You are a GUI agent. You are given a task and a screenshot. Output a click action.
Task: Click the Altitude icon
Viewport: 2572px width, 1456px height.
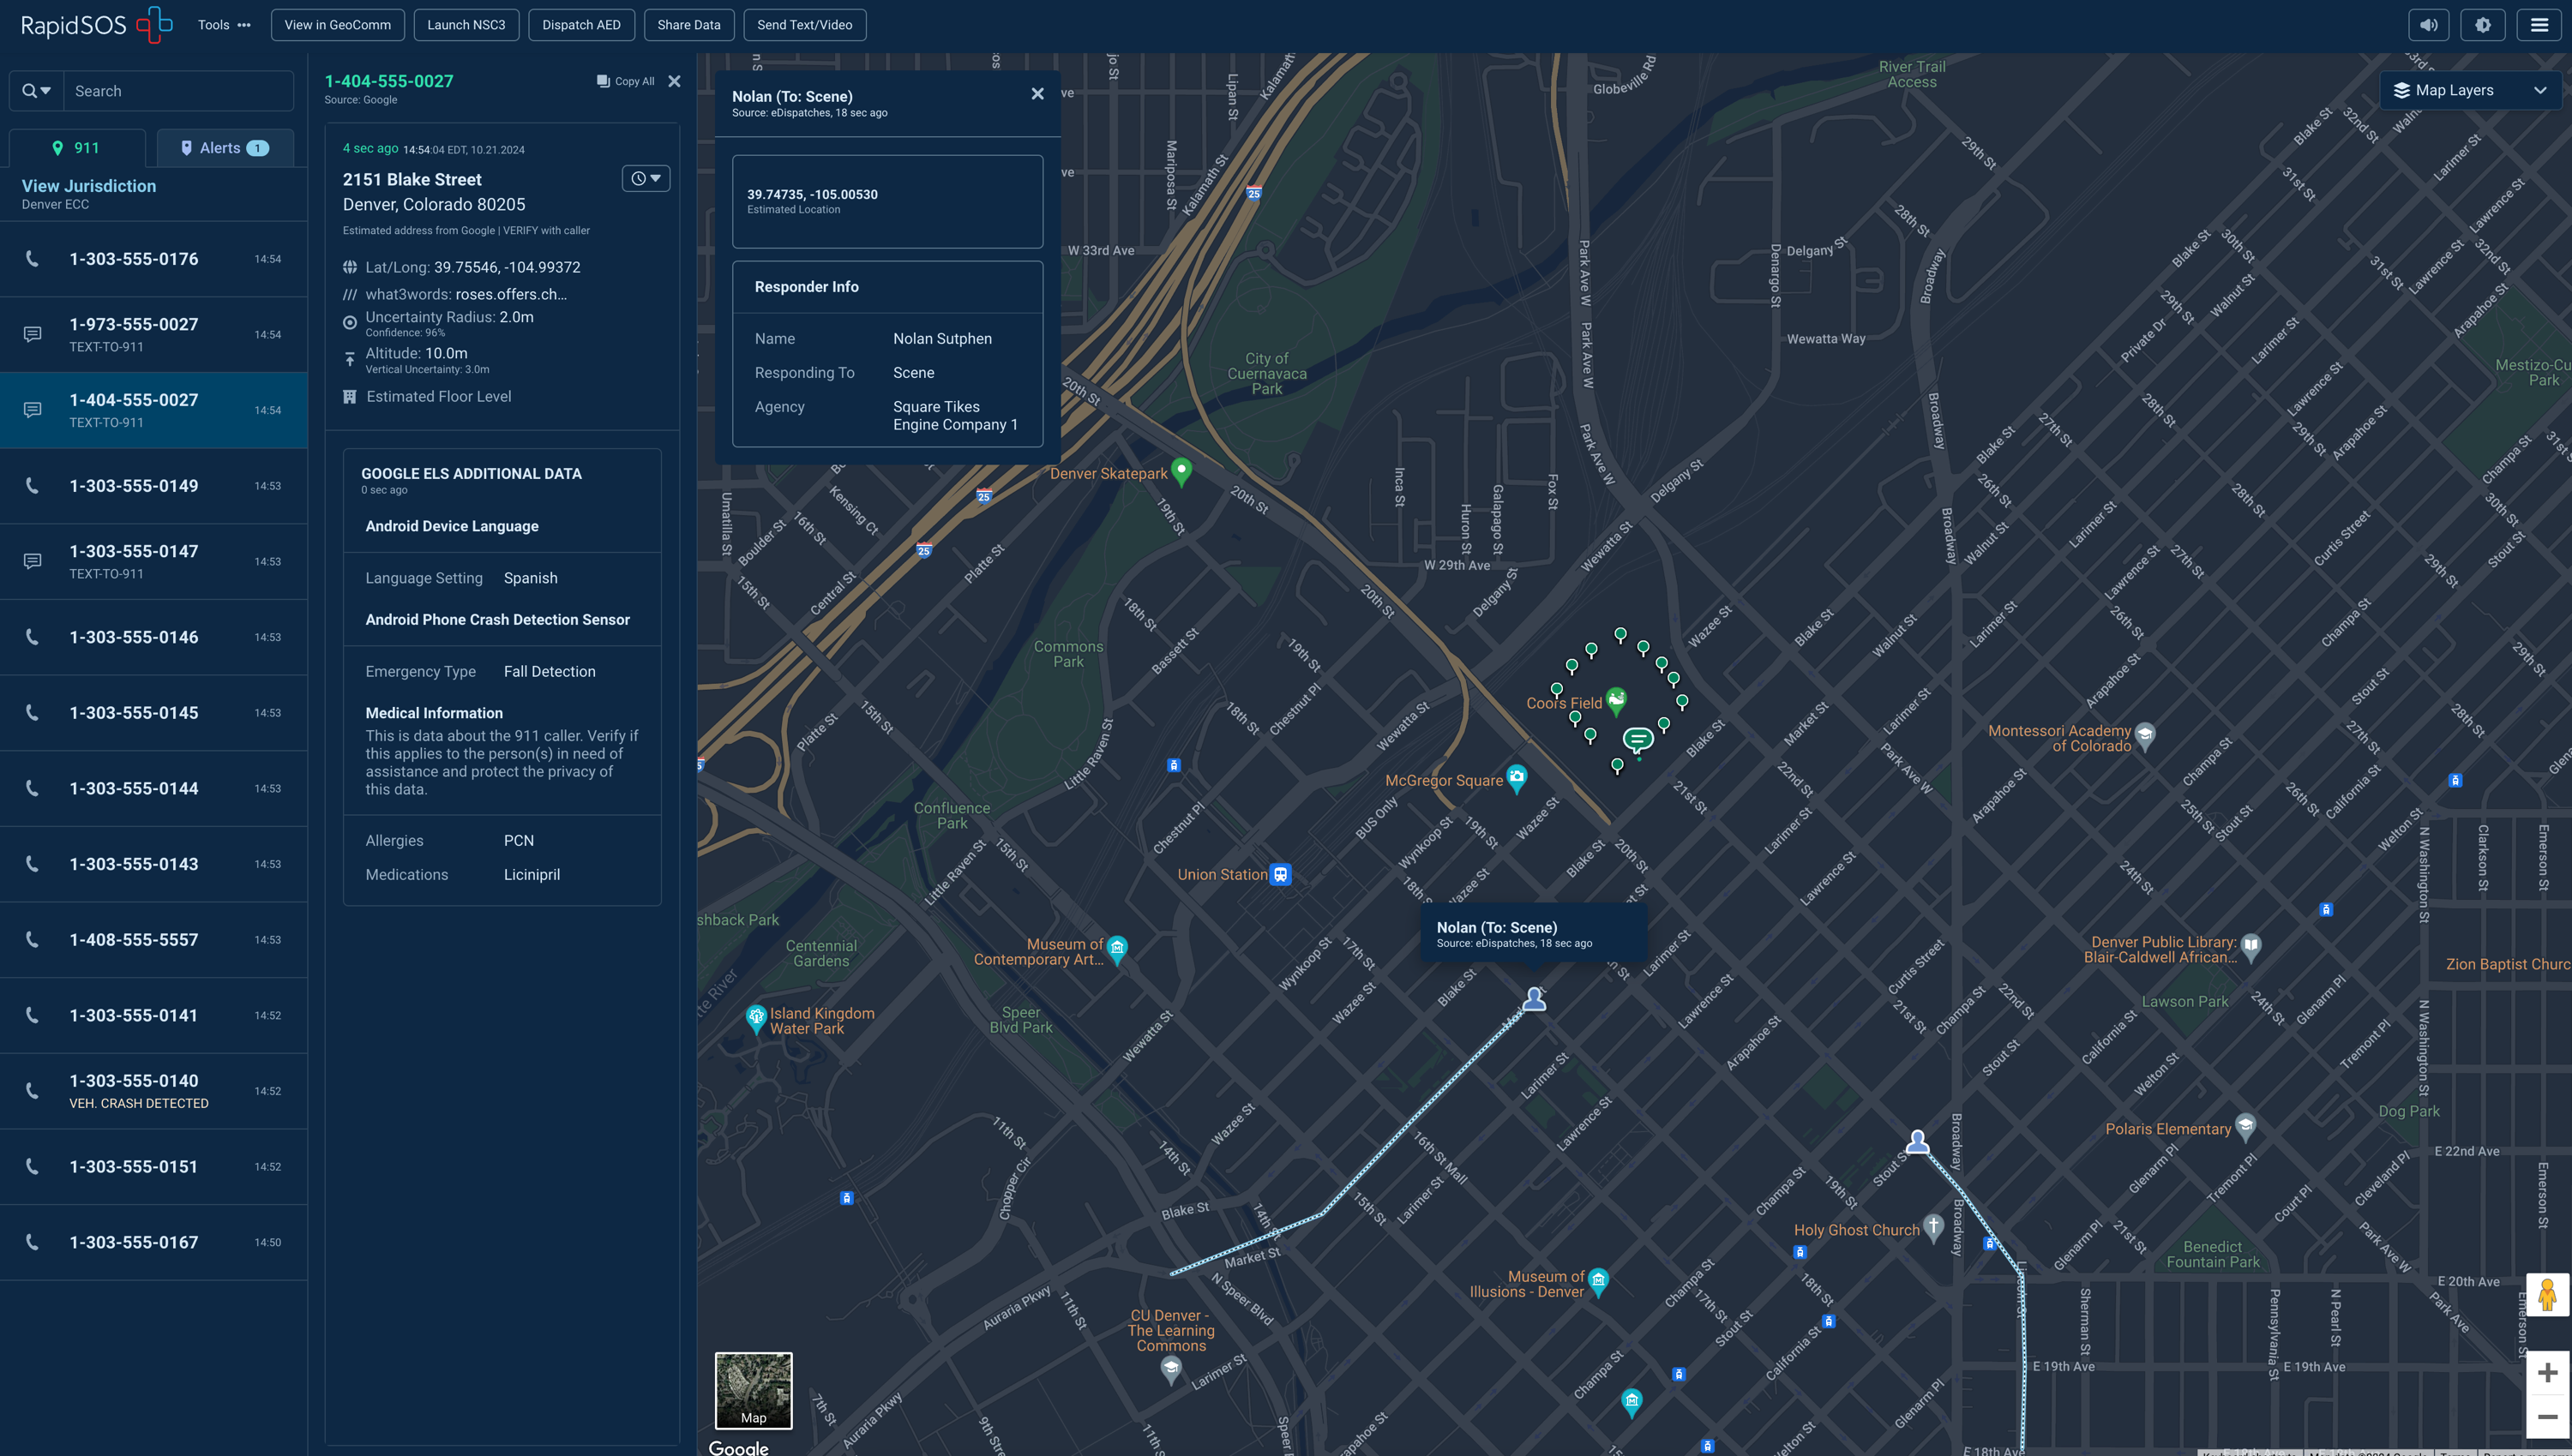(349, 358)
